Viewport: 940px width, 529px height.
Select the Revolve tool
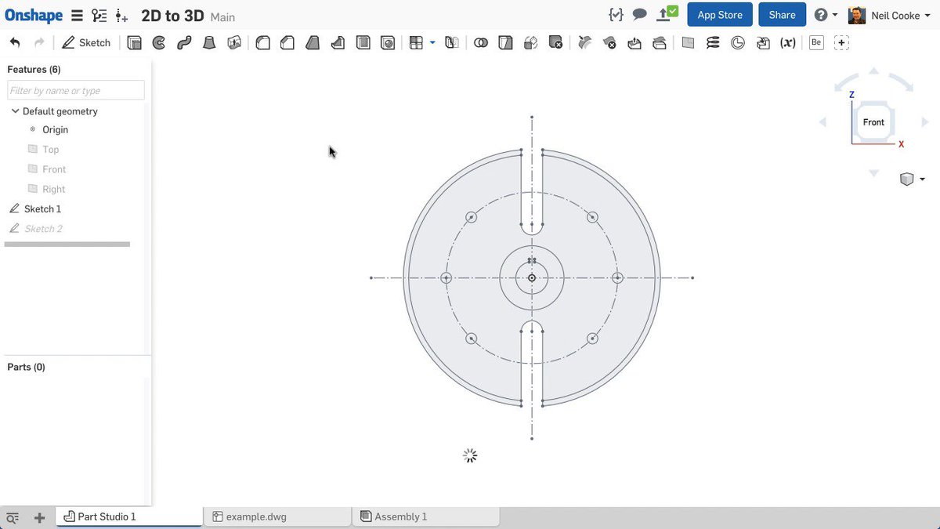click(159, 43)
